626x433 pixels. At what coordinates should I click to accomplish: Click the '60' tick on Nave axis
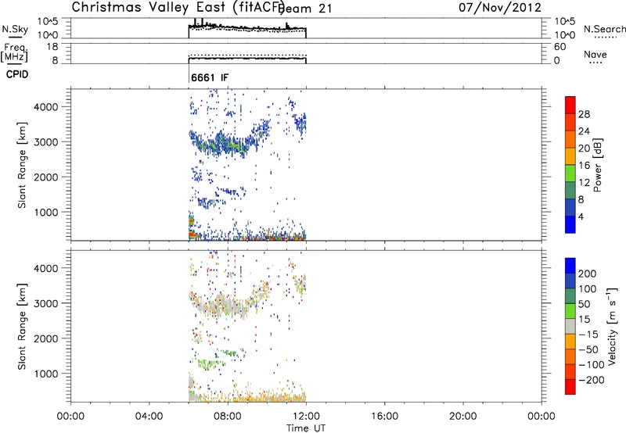tap(560, 47)
